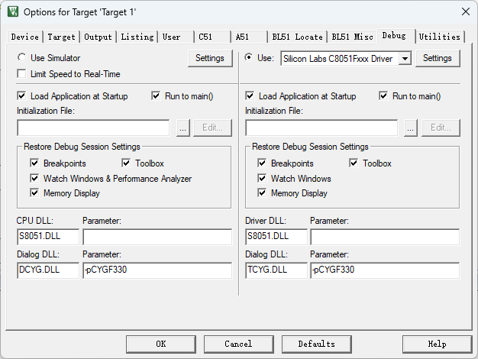Switch to the BL51 Locate tab
This screenshot has width=478, height=359.
297,37
